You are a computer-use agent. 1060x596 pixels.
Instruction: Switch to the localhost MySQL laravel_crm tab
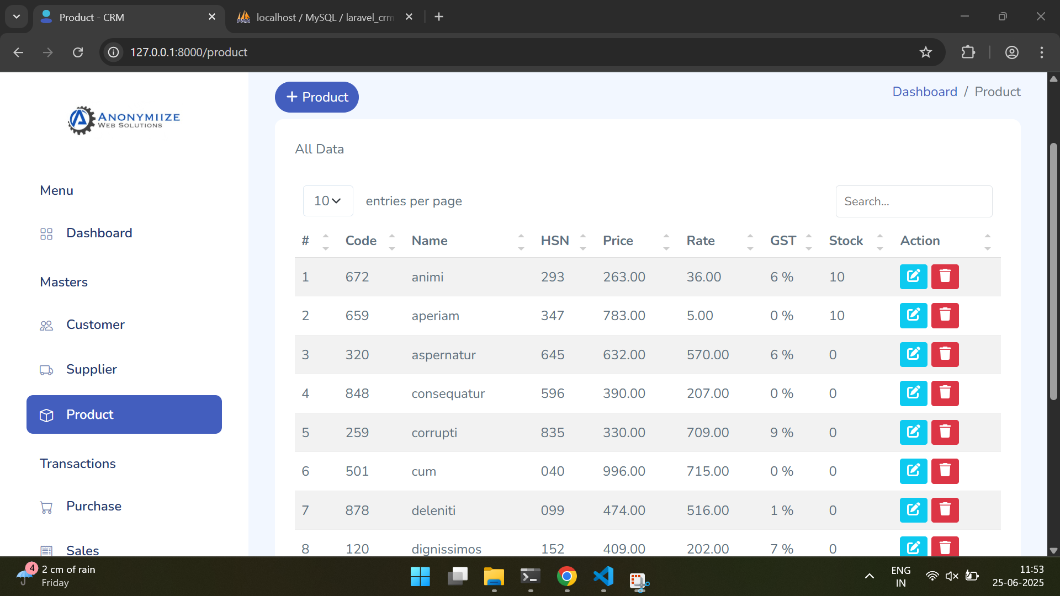[325, 17]
